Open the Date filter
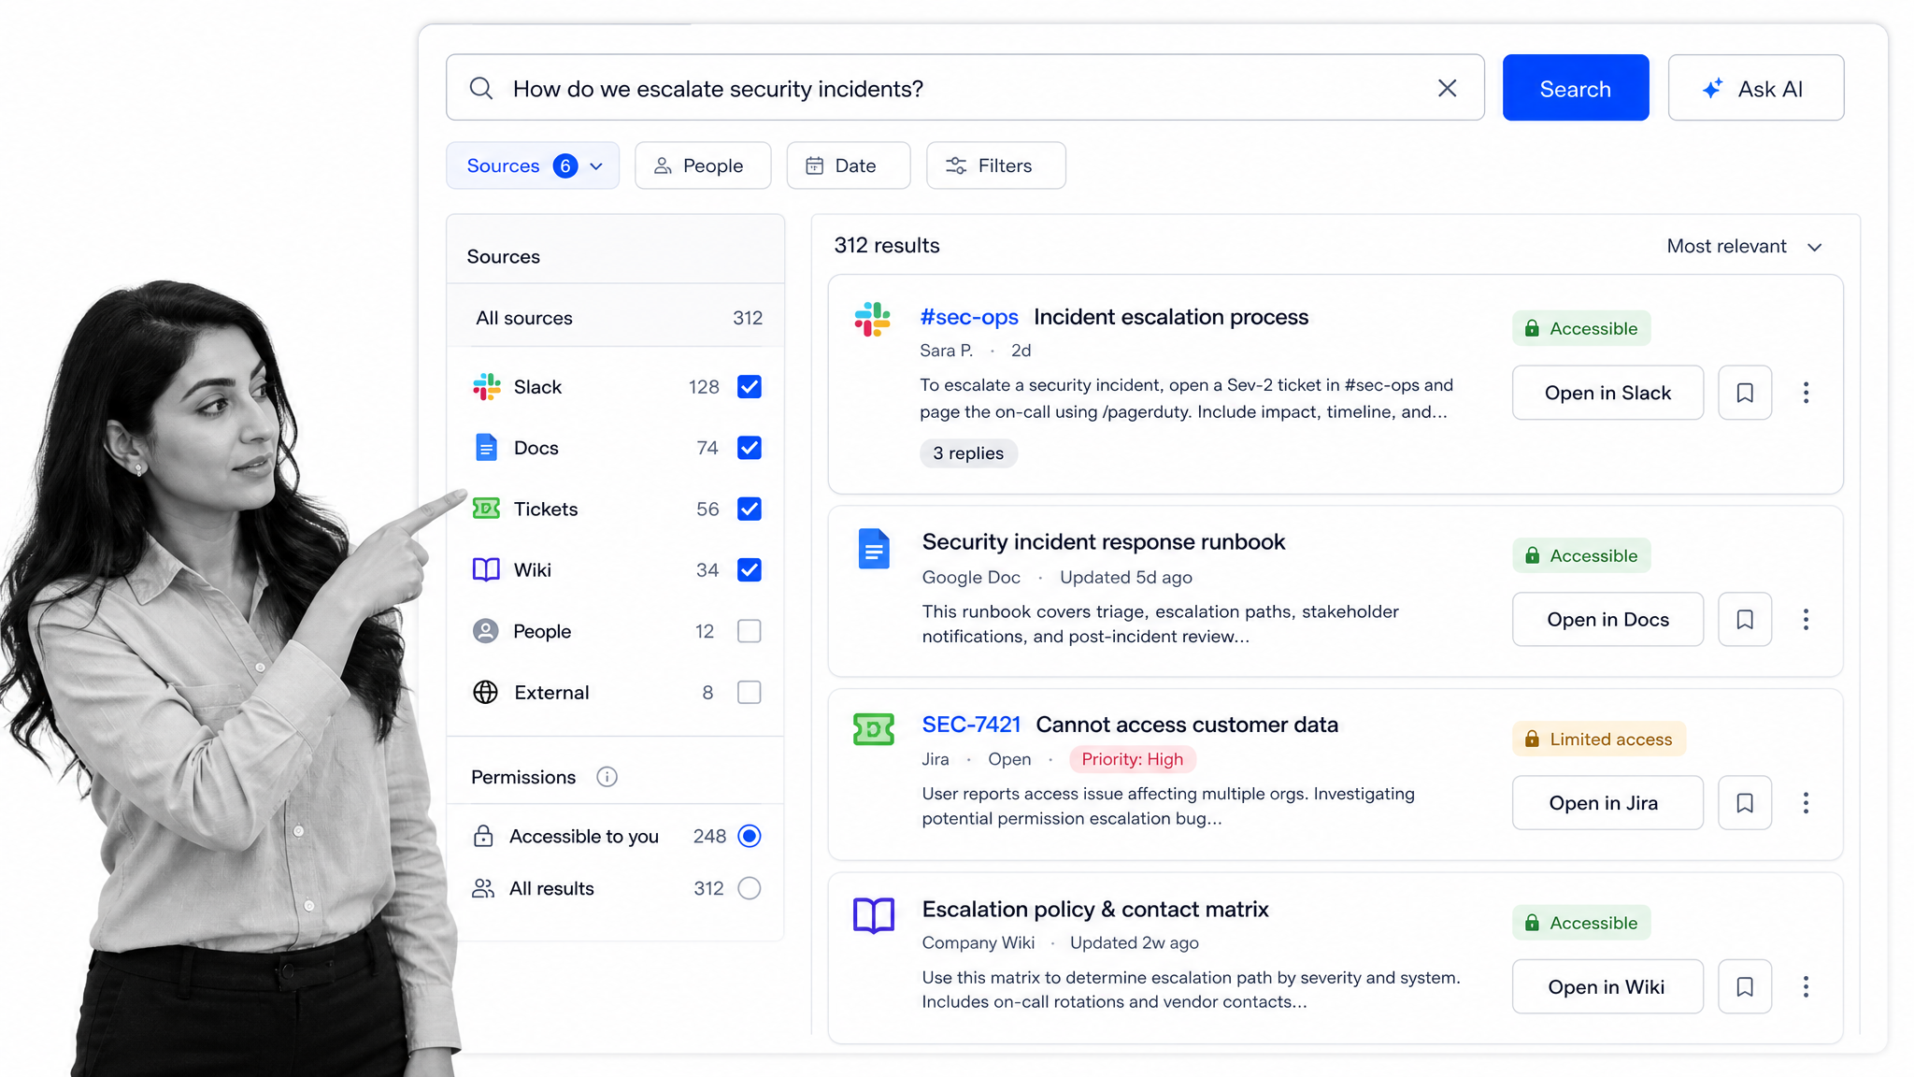Viewport: 1914px width, 1077px height. (x=849, y=165)
